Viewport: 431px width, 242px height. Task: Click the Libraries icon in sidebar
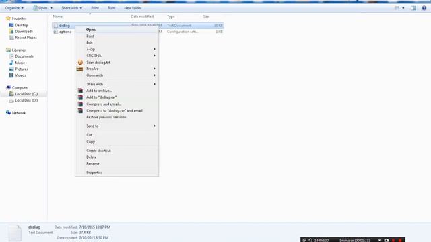pos(8,50)
